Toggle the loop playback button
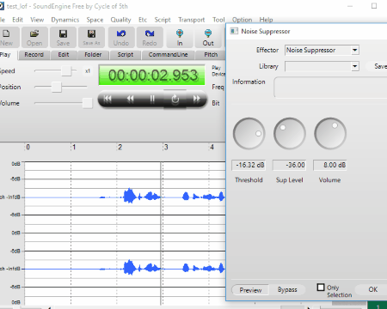This screenshot has width=387, height=309. point(175,99)
